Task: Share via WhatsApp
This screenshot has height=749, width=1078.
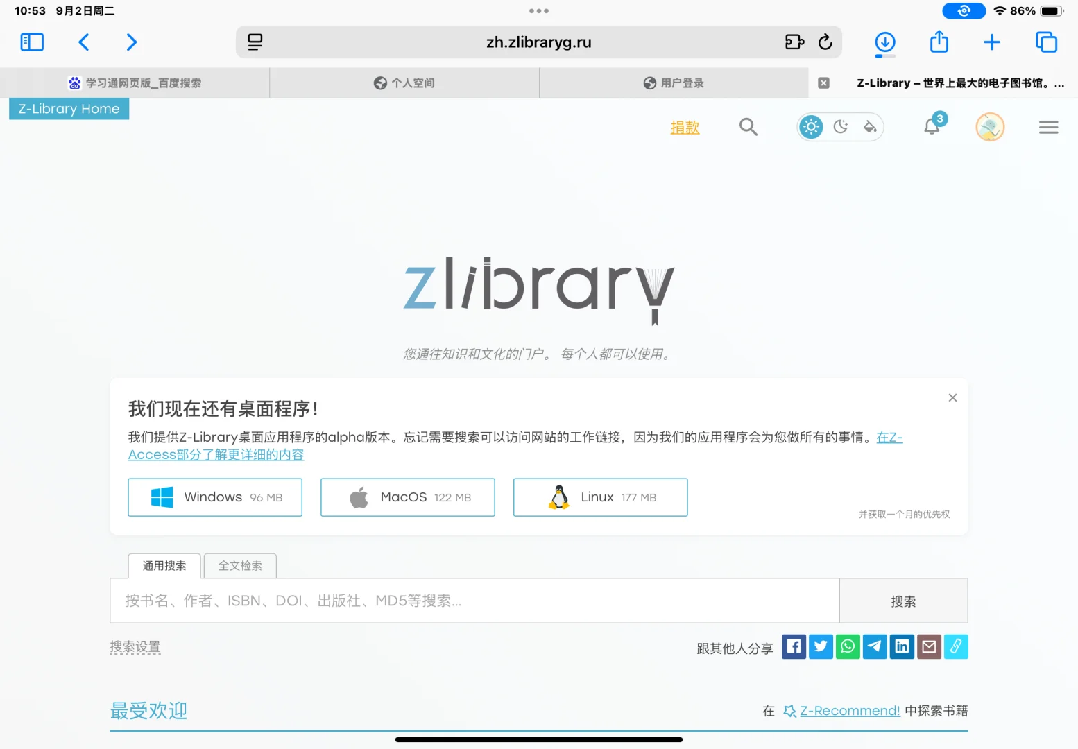Action: 848,647
